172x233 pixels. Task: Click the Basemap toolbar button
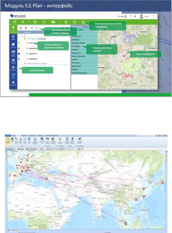pos(21,149)
